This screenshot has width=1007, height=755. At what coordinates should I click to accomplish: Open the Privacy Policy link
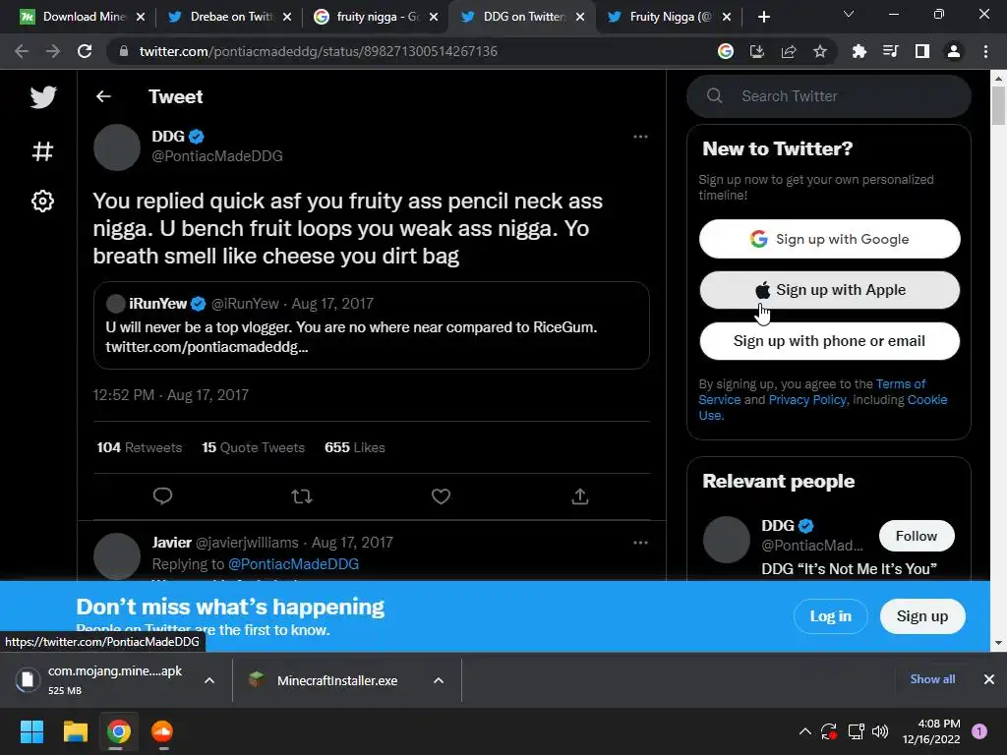pos(806,400)
